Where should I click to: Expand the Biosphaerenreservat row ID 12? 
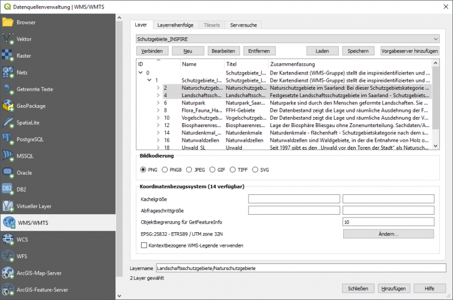tap(158, 125)
